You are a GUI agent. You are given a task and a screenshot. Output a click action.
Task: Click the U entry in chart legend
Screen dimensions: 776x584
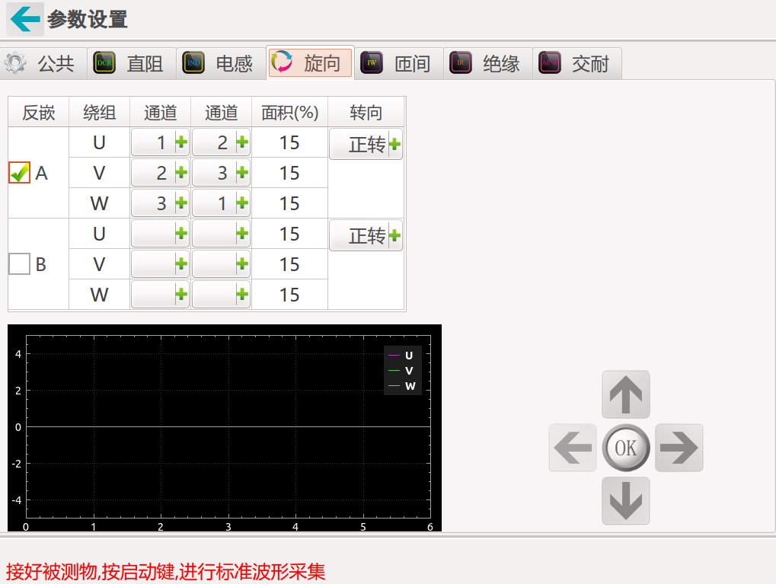pos(401,356)
